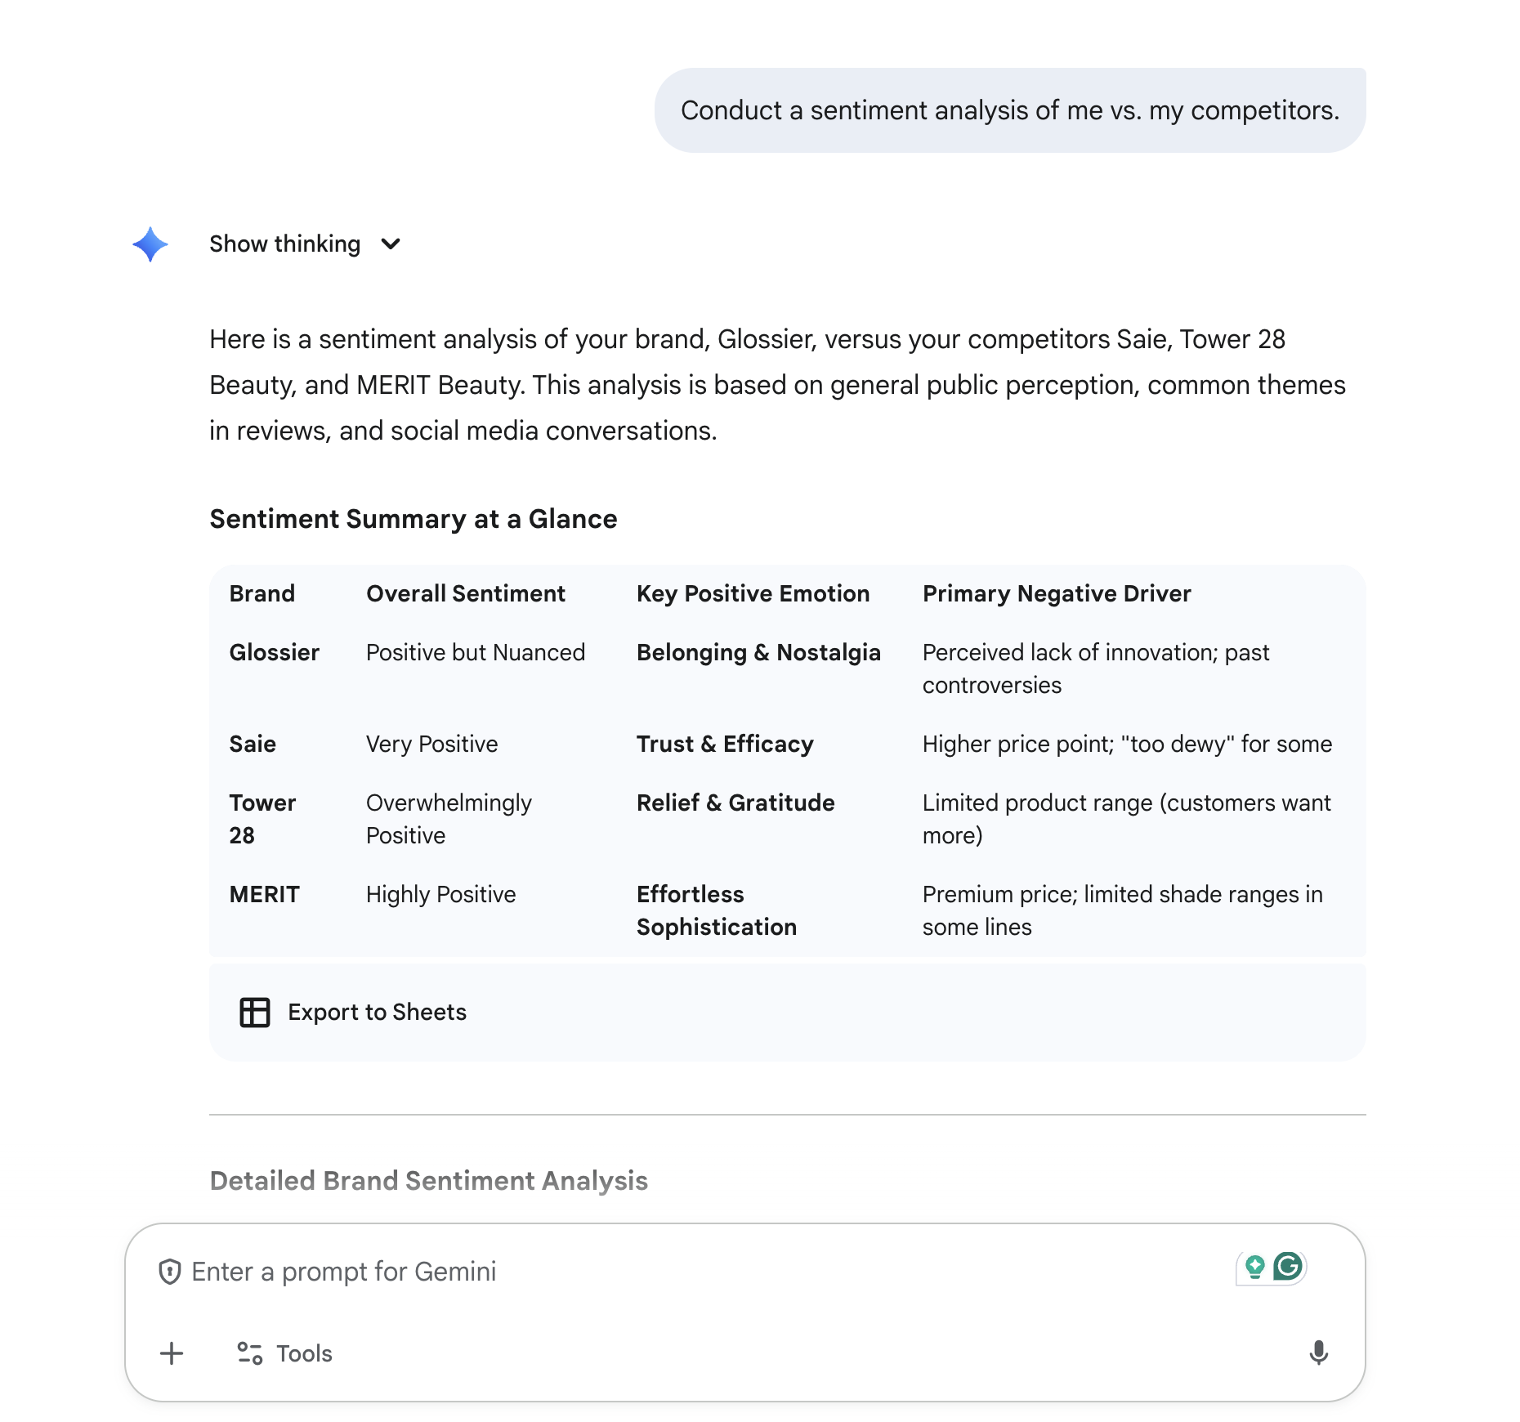Click the Positive but Nuanced cell
This screenshot has width=1520, height=1422.
pyautogui.click(x=476, y=653)
